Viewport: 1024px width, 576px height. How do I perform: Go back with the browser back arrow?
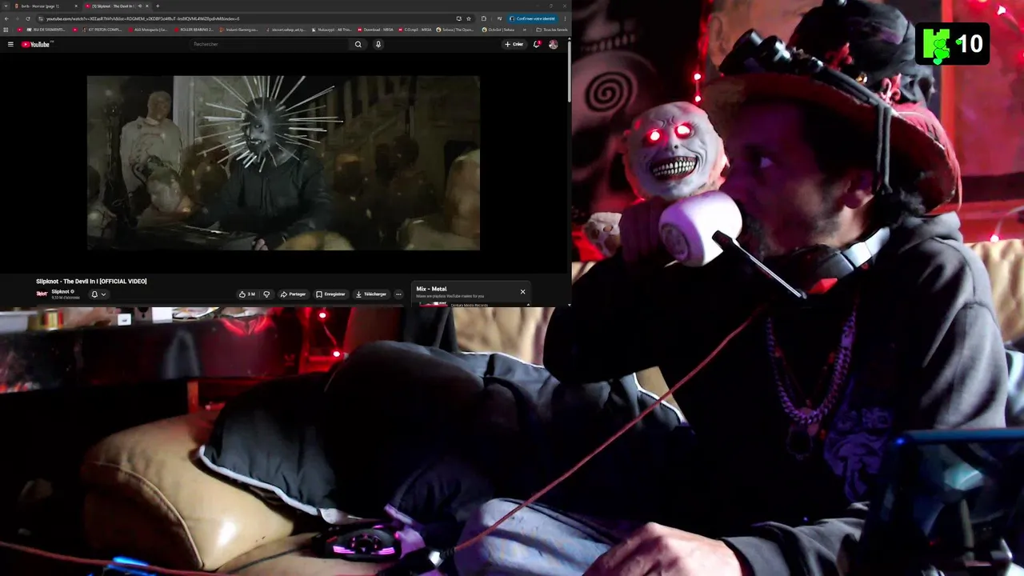click(x=6, y=18)
